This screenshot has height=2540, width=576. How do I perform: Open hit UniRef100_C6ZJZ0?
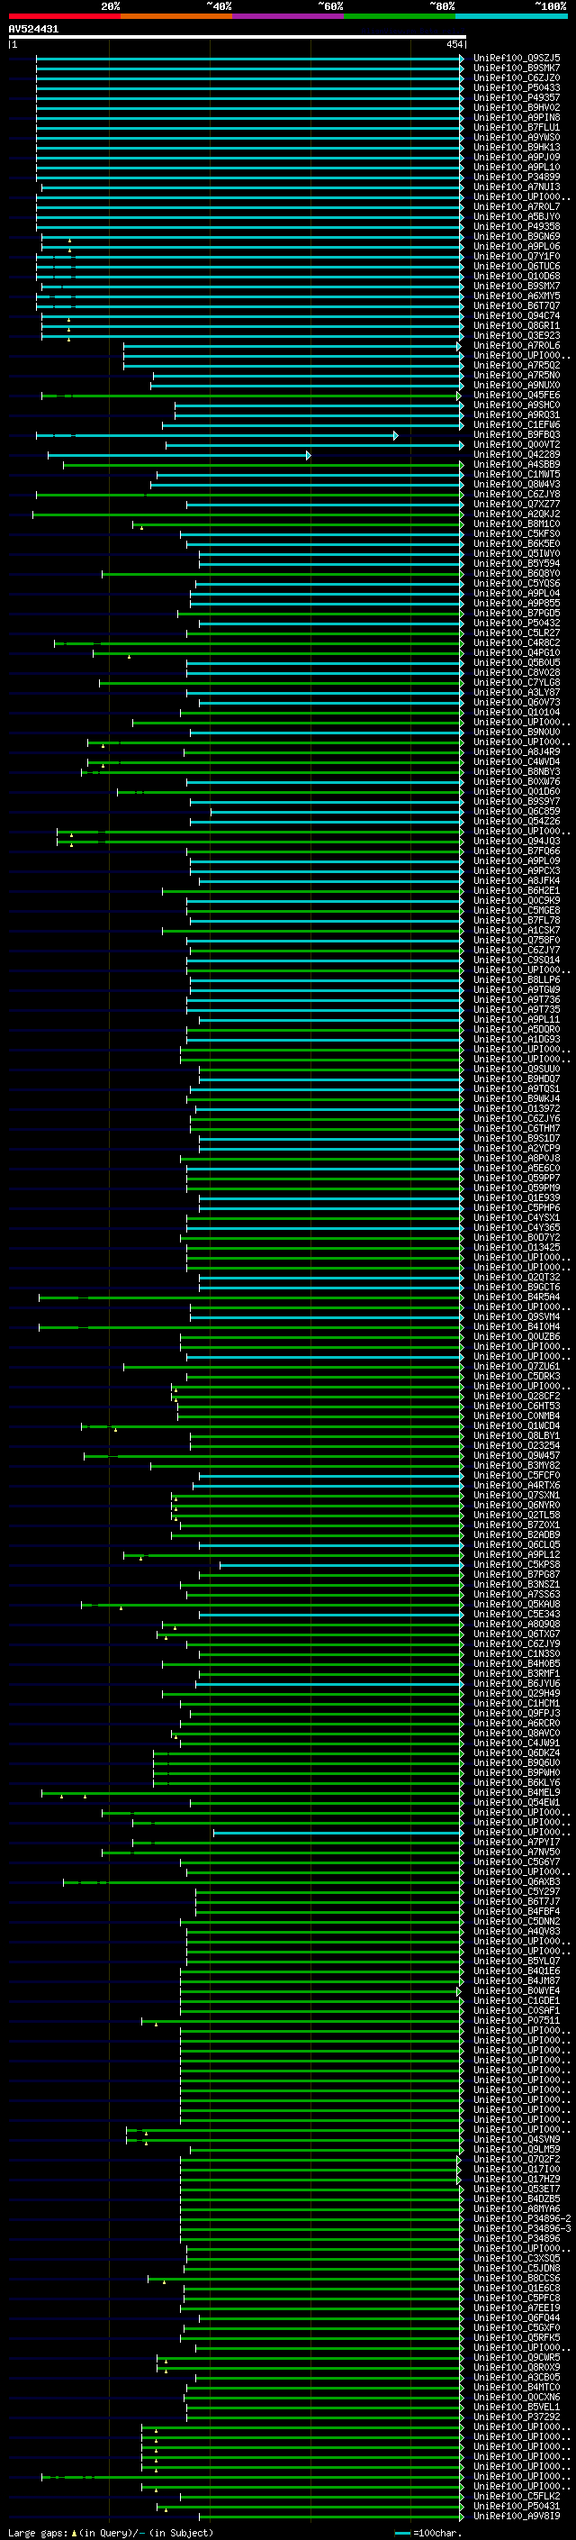pyautogui.click(x=516, y=77)
